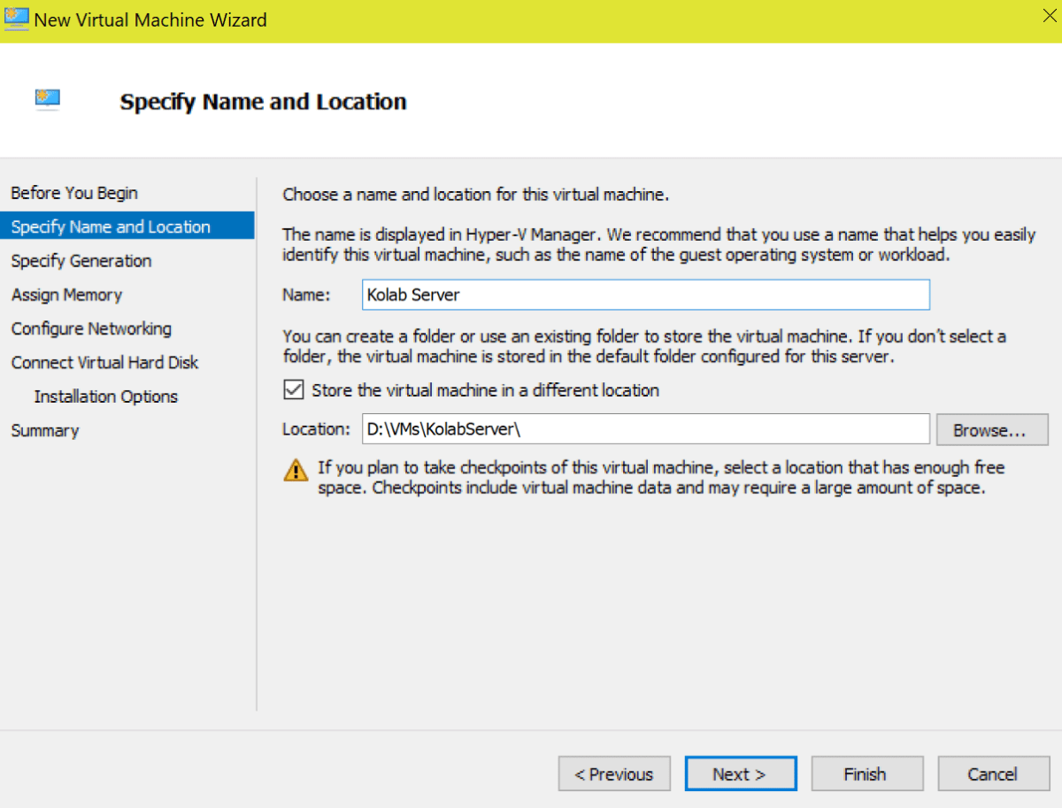Screen dimensions: 1062x808
Task: Edit the Kolab Server name field
Action: pyautogui.click(x=645, y=295)
